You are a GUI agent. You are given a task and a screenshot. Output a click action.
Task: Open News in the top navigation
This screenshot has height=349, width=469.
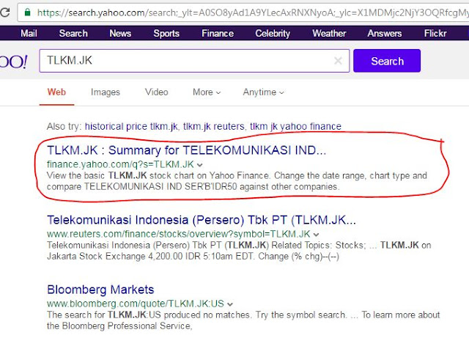[120, 33]
